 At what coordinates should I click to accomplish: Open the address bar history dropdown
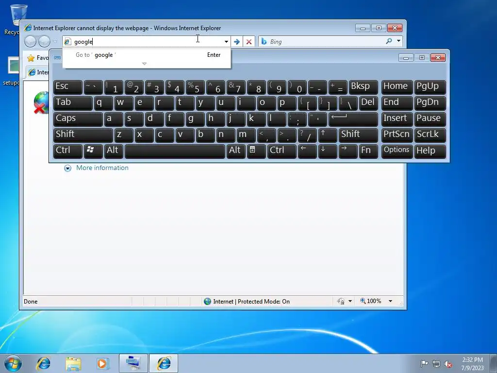(x=226, y=42)
